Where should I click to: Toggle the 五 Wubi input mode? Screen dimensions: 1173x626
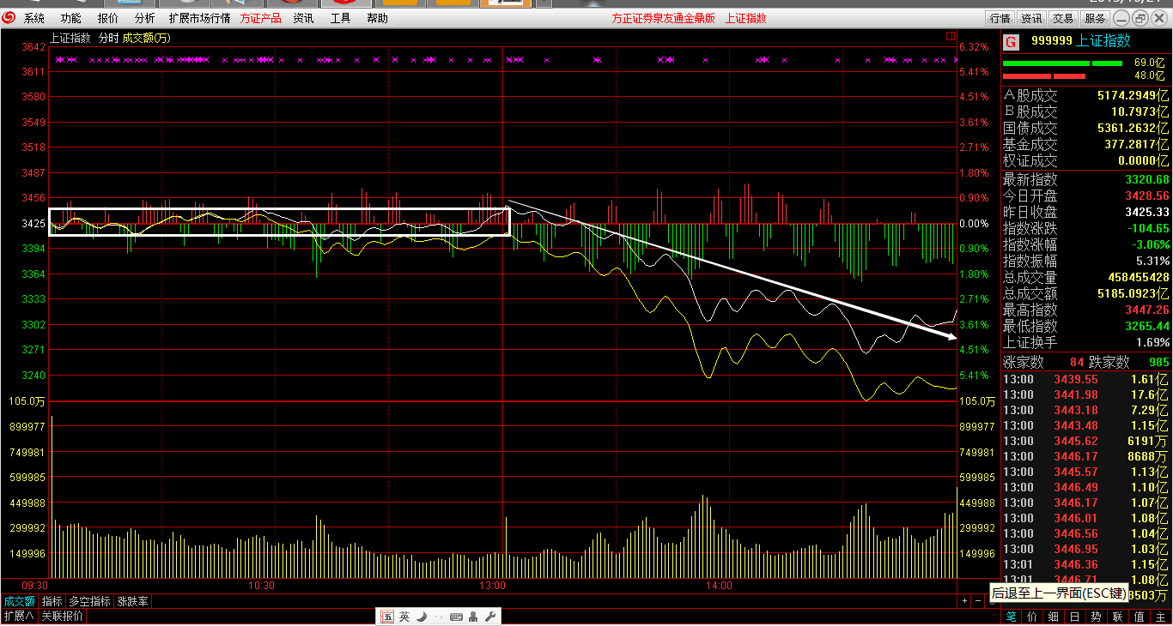click(386, 617)
